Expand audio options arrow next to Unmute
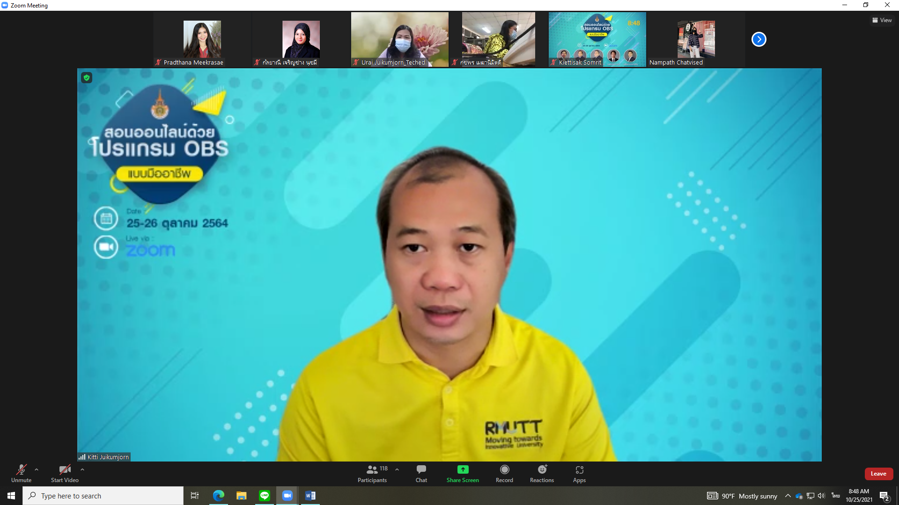Viewport: 899px width, 505px height. [x=37, y=469]
